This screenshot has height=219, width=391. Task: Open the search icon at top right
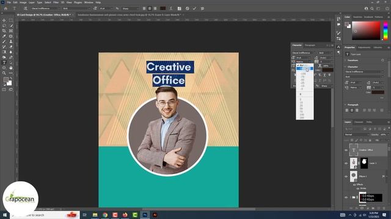[x=372, y=9]
